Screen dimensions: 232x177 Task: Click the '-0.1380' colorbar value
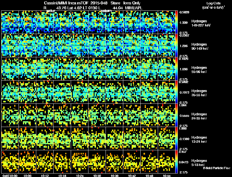(x=184, y=139)
